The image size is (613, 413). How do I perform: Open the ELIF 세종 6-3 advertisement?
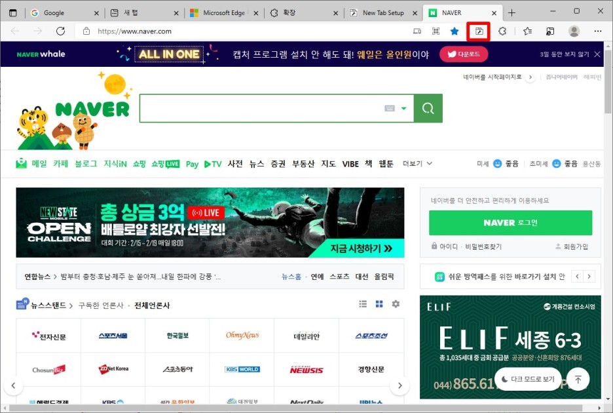510,347
